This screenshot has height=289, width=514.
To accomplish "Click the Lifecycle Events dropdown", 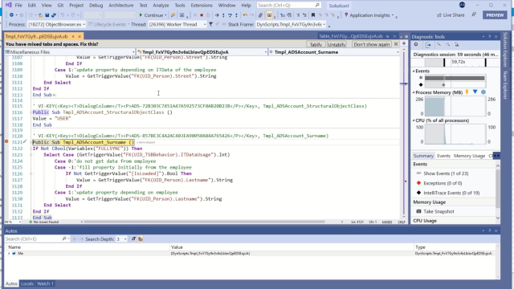I will pos(109,24).
